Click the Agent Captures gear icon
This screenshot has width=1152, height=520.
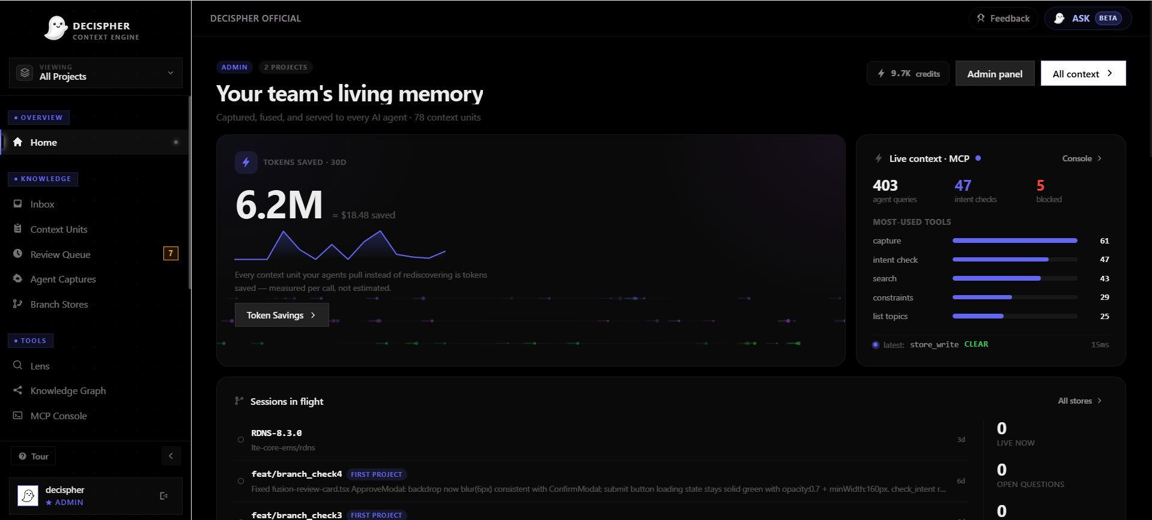pyautogui.click(x=18, y=279)
